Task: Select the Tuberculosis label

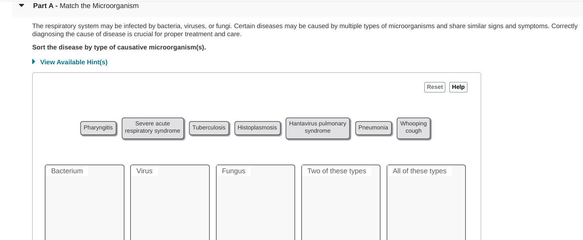Action: (x=209, y=127)
